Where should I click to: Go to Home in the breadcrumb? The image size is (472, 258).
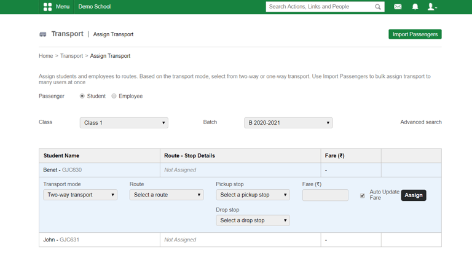[x=45, y=56]
